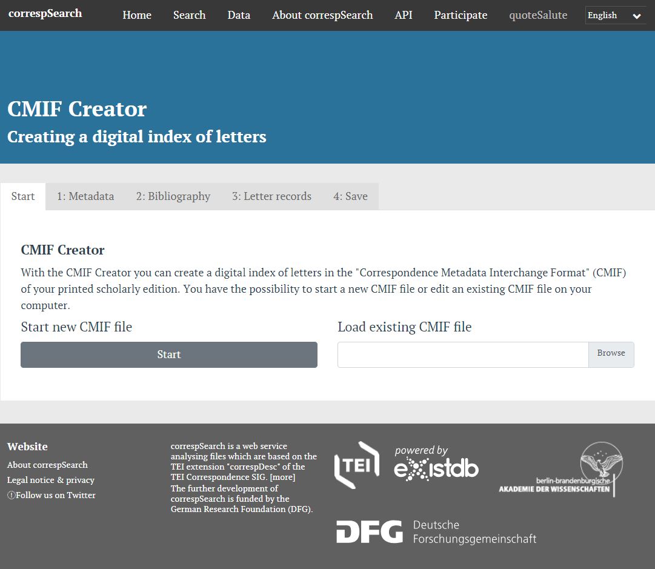Switch to the 3: Letter records tab
The image size is (655, 569).
coord(271,196)
